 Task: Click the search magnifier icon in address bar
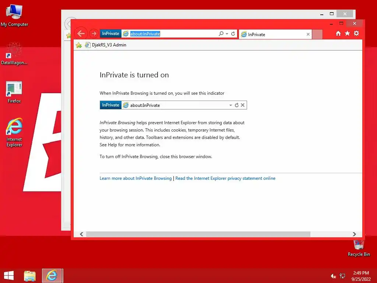[221, 34]
